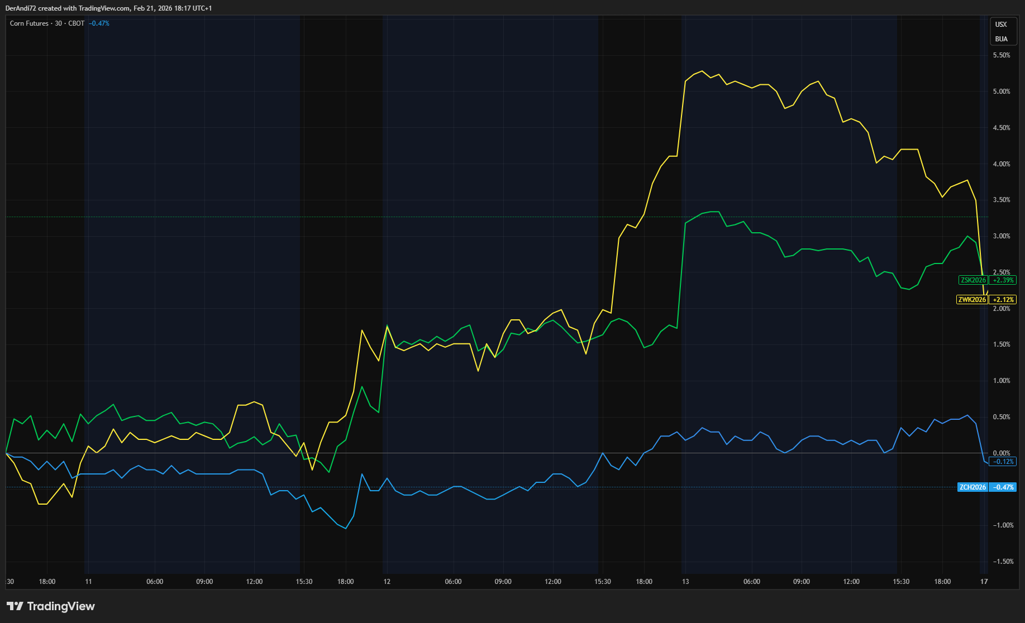Viewport: 1025px width, 623px height.
Task: Click the 0.00% baseline axis label
Action: 1001,453
